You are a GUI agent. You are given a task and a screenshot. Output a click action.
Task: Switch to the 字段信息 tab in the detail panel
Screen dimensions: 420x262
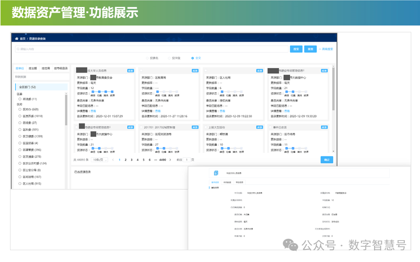coord(239,183)
